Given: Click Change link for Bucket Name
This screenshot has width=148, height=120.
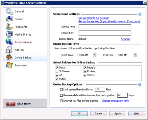Looking at the screenshot, I should (126, 39).
